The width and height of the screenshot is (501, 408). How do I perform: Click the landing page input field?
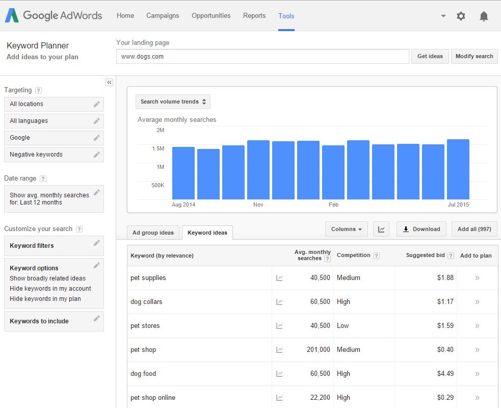tap(262, 57)
